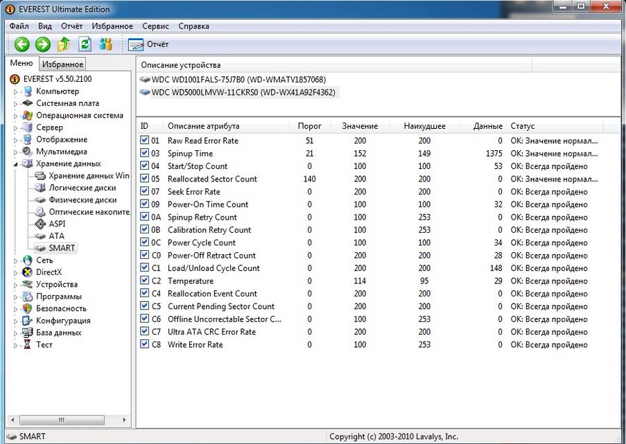Open the Файл menu

[19, 26]
